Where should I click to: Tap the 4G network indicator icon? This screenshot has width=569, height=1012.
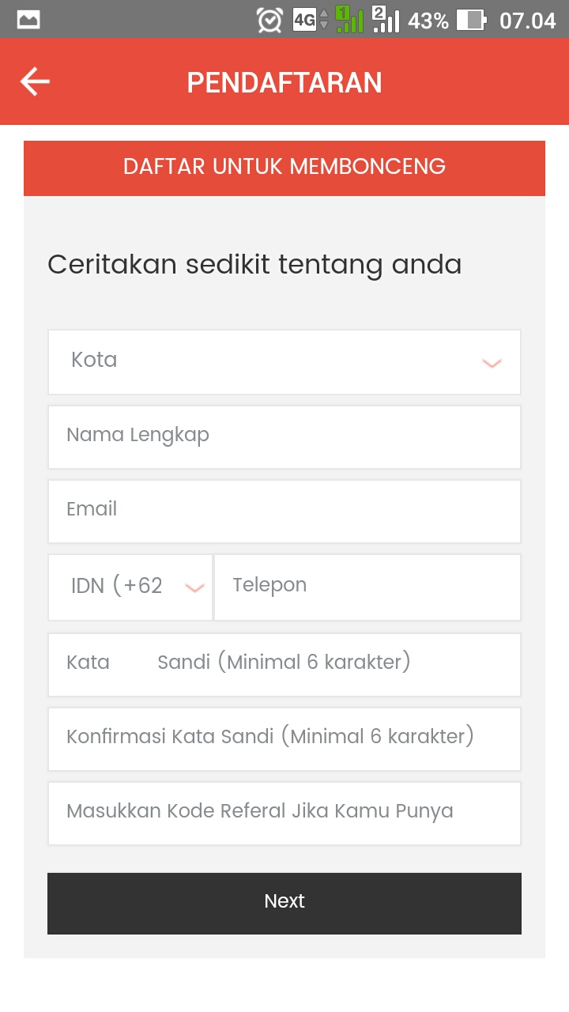click(x=310, y=20)
